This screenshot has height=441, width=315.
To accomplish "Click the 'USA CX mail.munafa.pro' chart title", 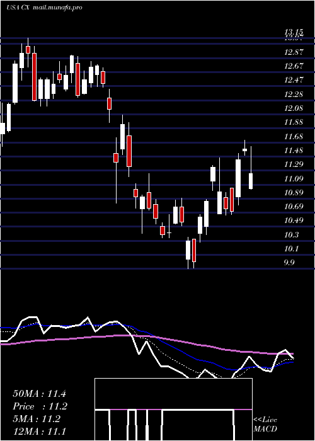I will point(45,8).
